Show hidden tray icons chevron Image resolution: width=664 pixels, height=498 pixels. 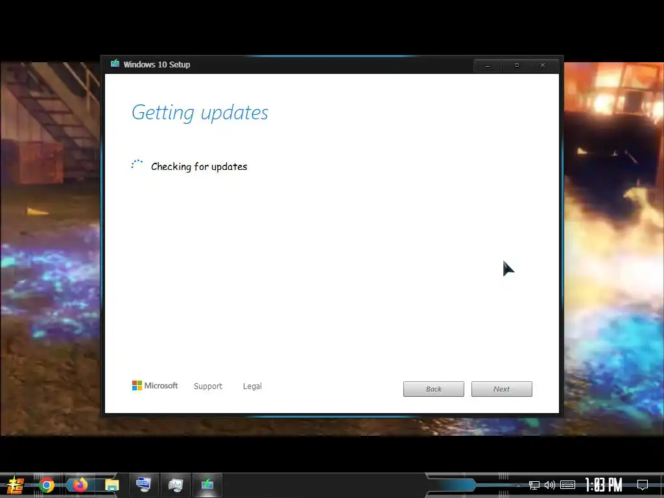[518, 485]
